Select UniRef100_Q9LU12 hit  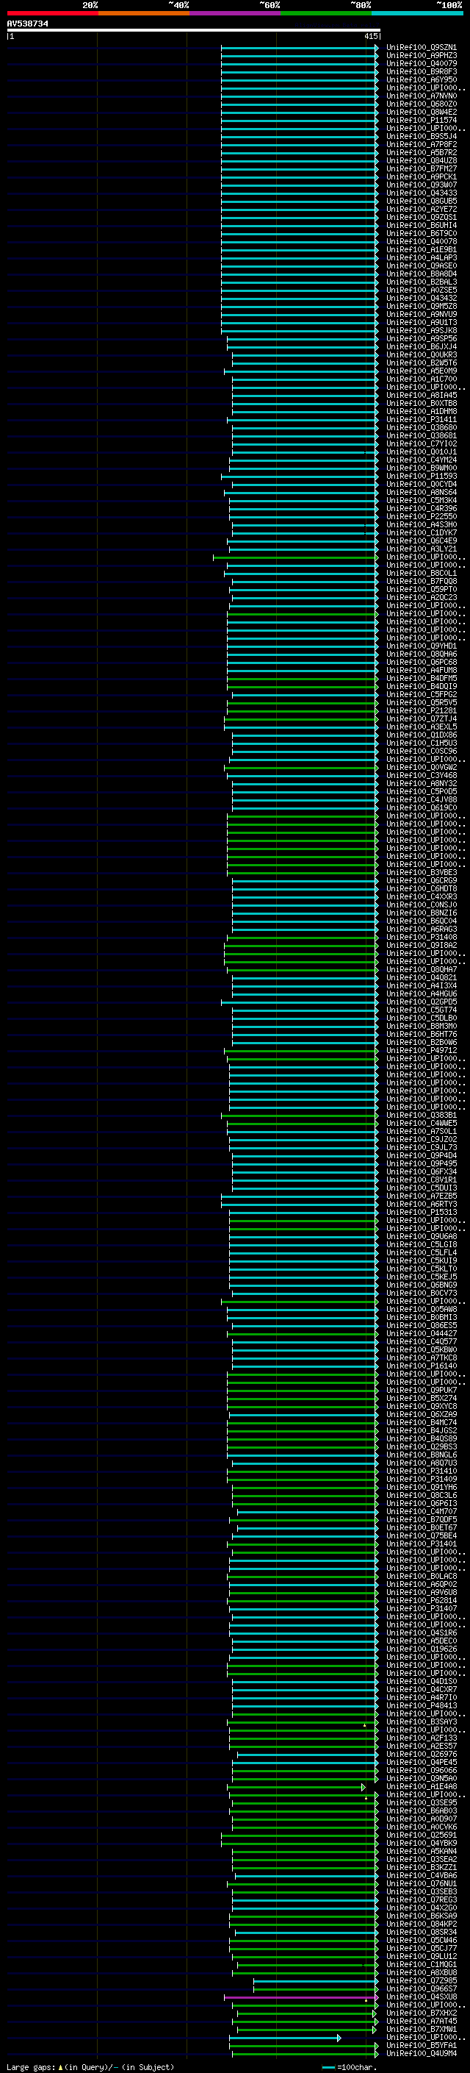[x=421, y=1956]
